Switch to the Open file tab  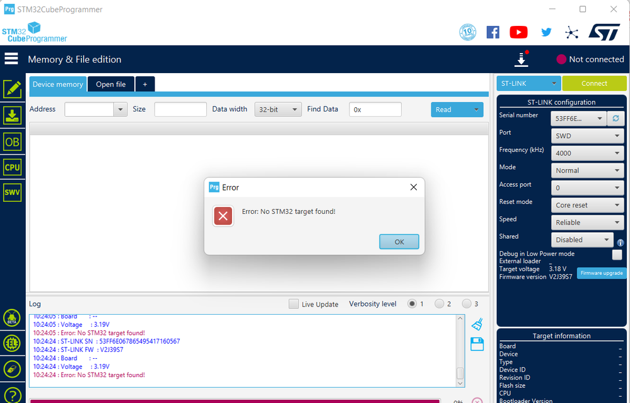(111, 84)
